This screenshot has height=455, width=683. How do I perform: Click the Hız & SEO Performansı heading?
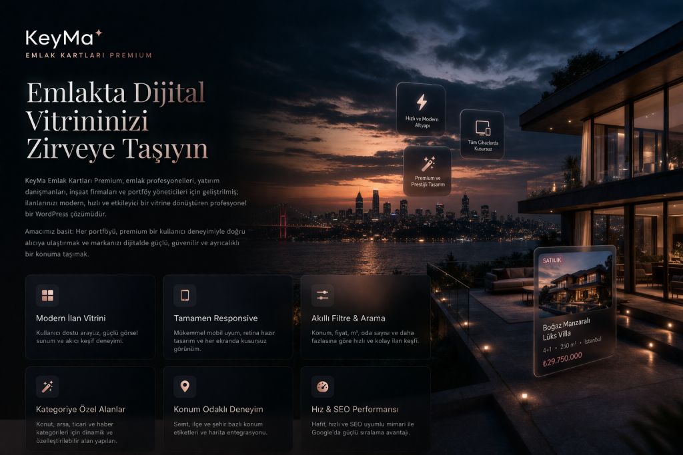click(x=355, y=409)
